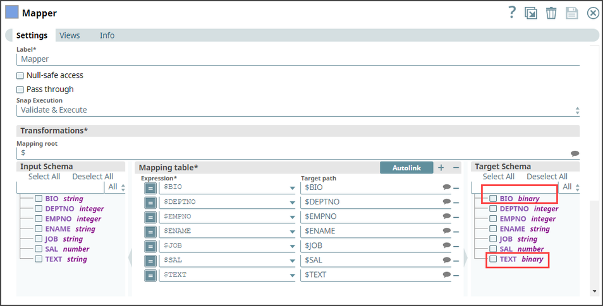Viewport: 603px width, 306px height.
Task: Expand the $SAL expression dropdown arrow
Action: [x=292, y=261]
